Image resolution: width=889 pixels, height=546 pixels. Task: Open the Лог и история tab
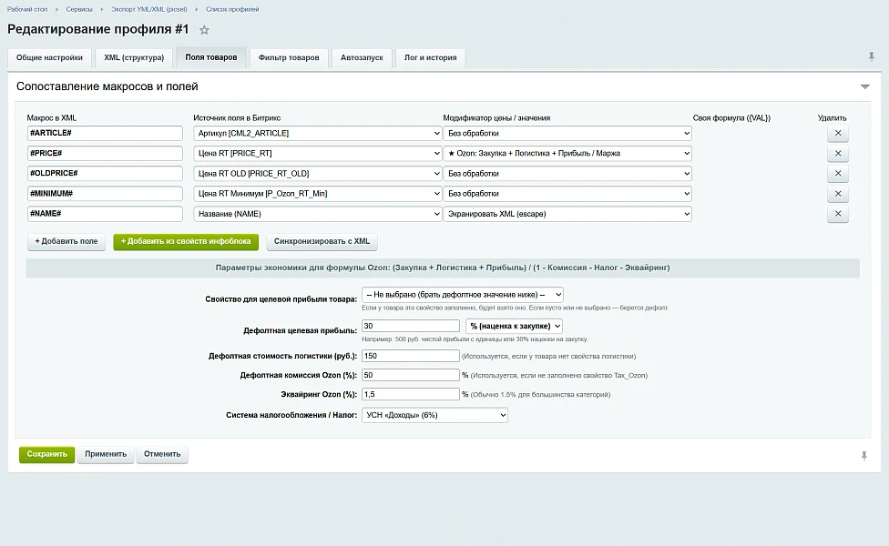430,57
